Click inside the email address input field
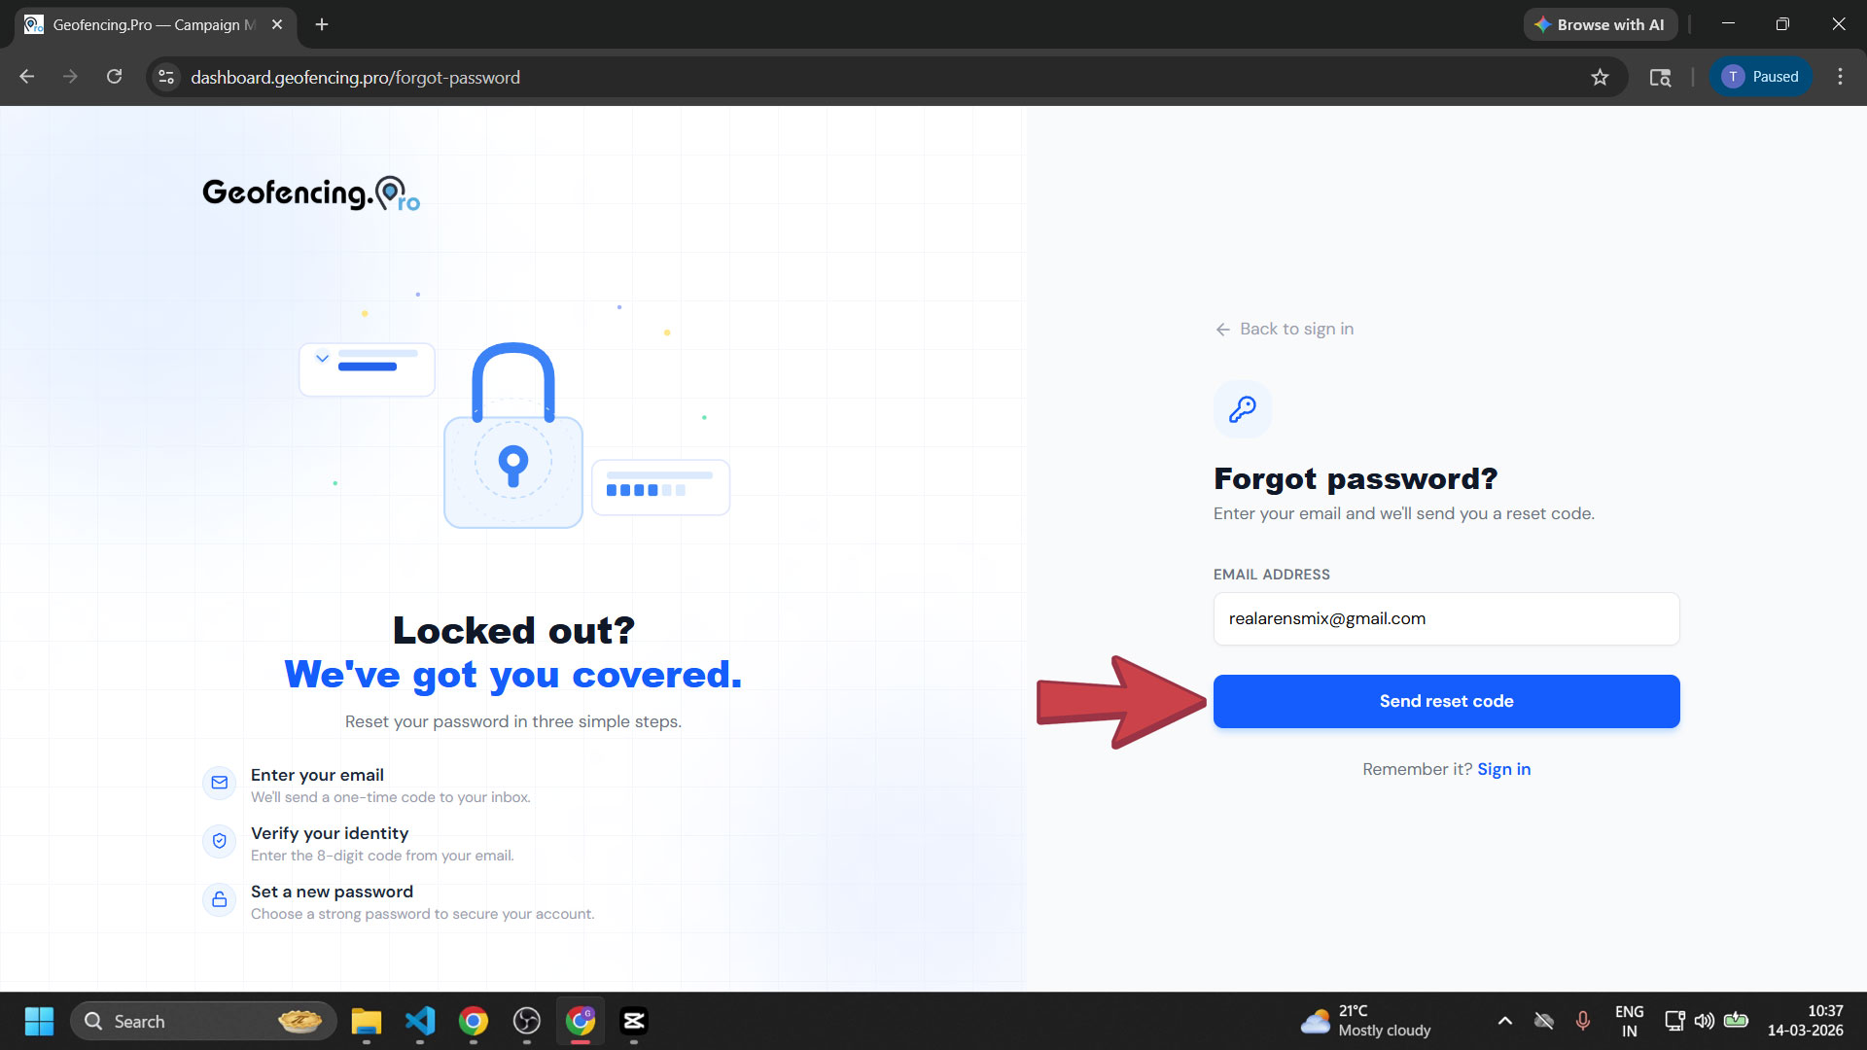This screenshot has height=1050, width=1867. pos(1446,618)
